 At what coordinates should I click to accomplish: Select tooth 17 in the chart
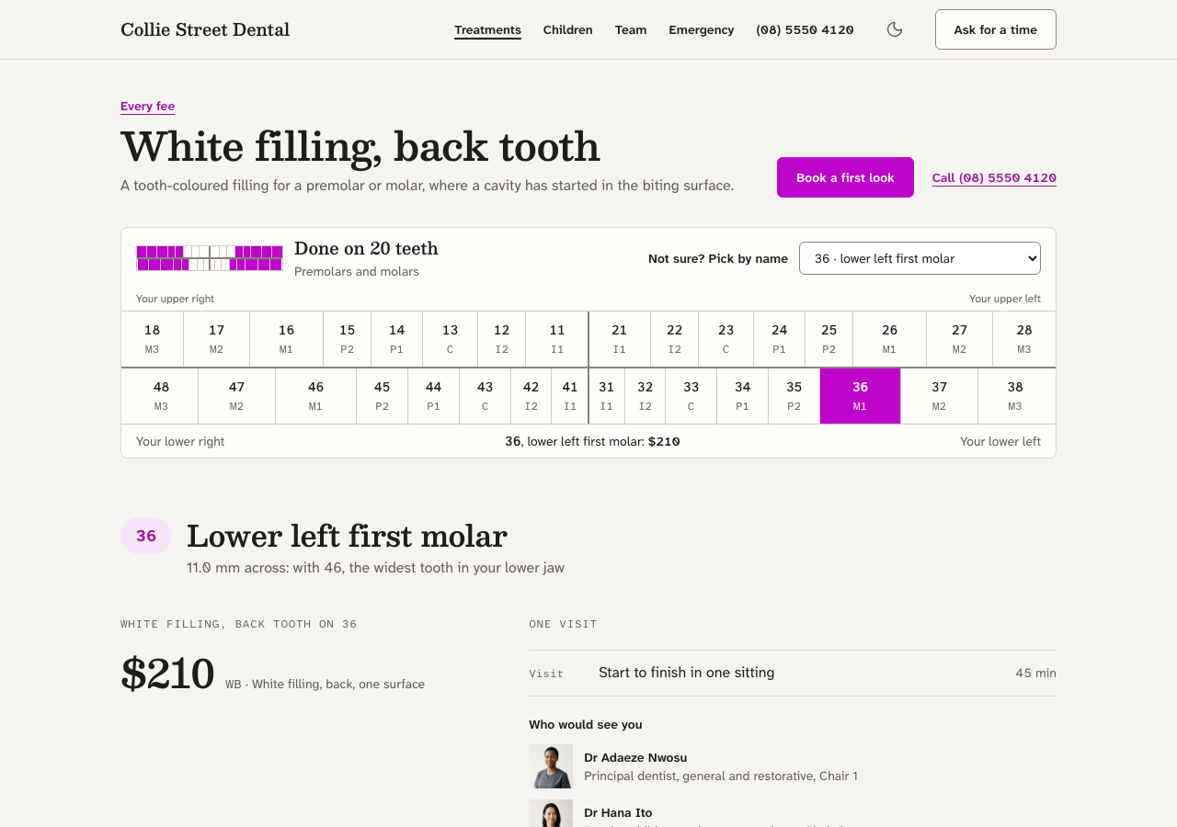pyautogui.click(x=217, y=339)
